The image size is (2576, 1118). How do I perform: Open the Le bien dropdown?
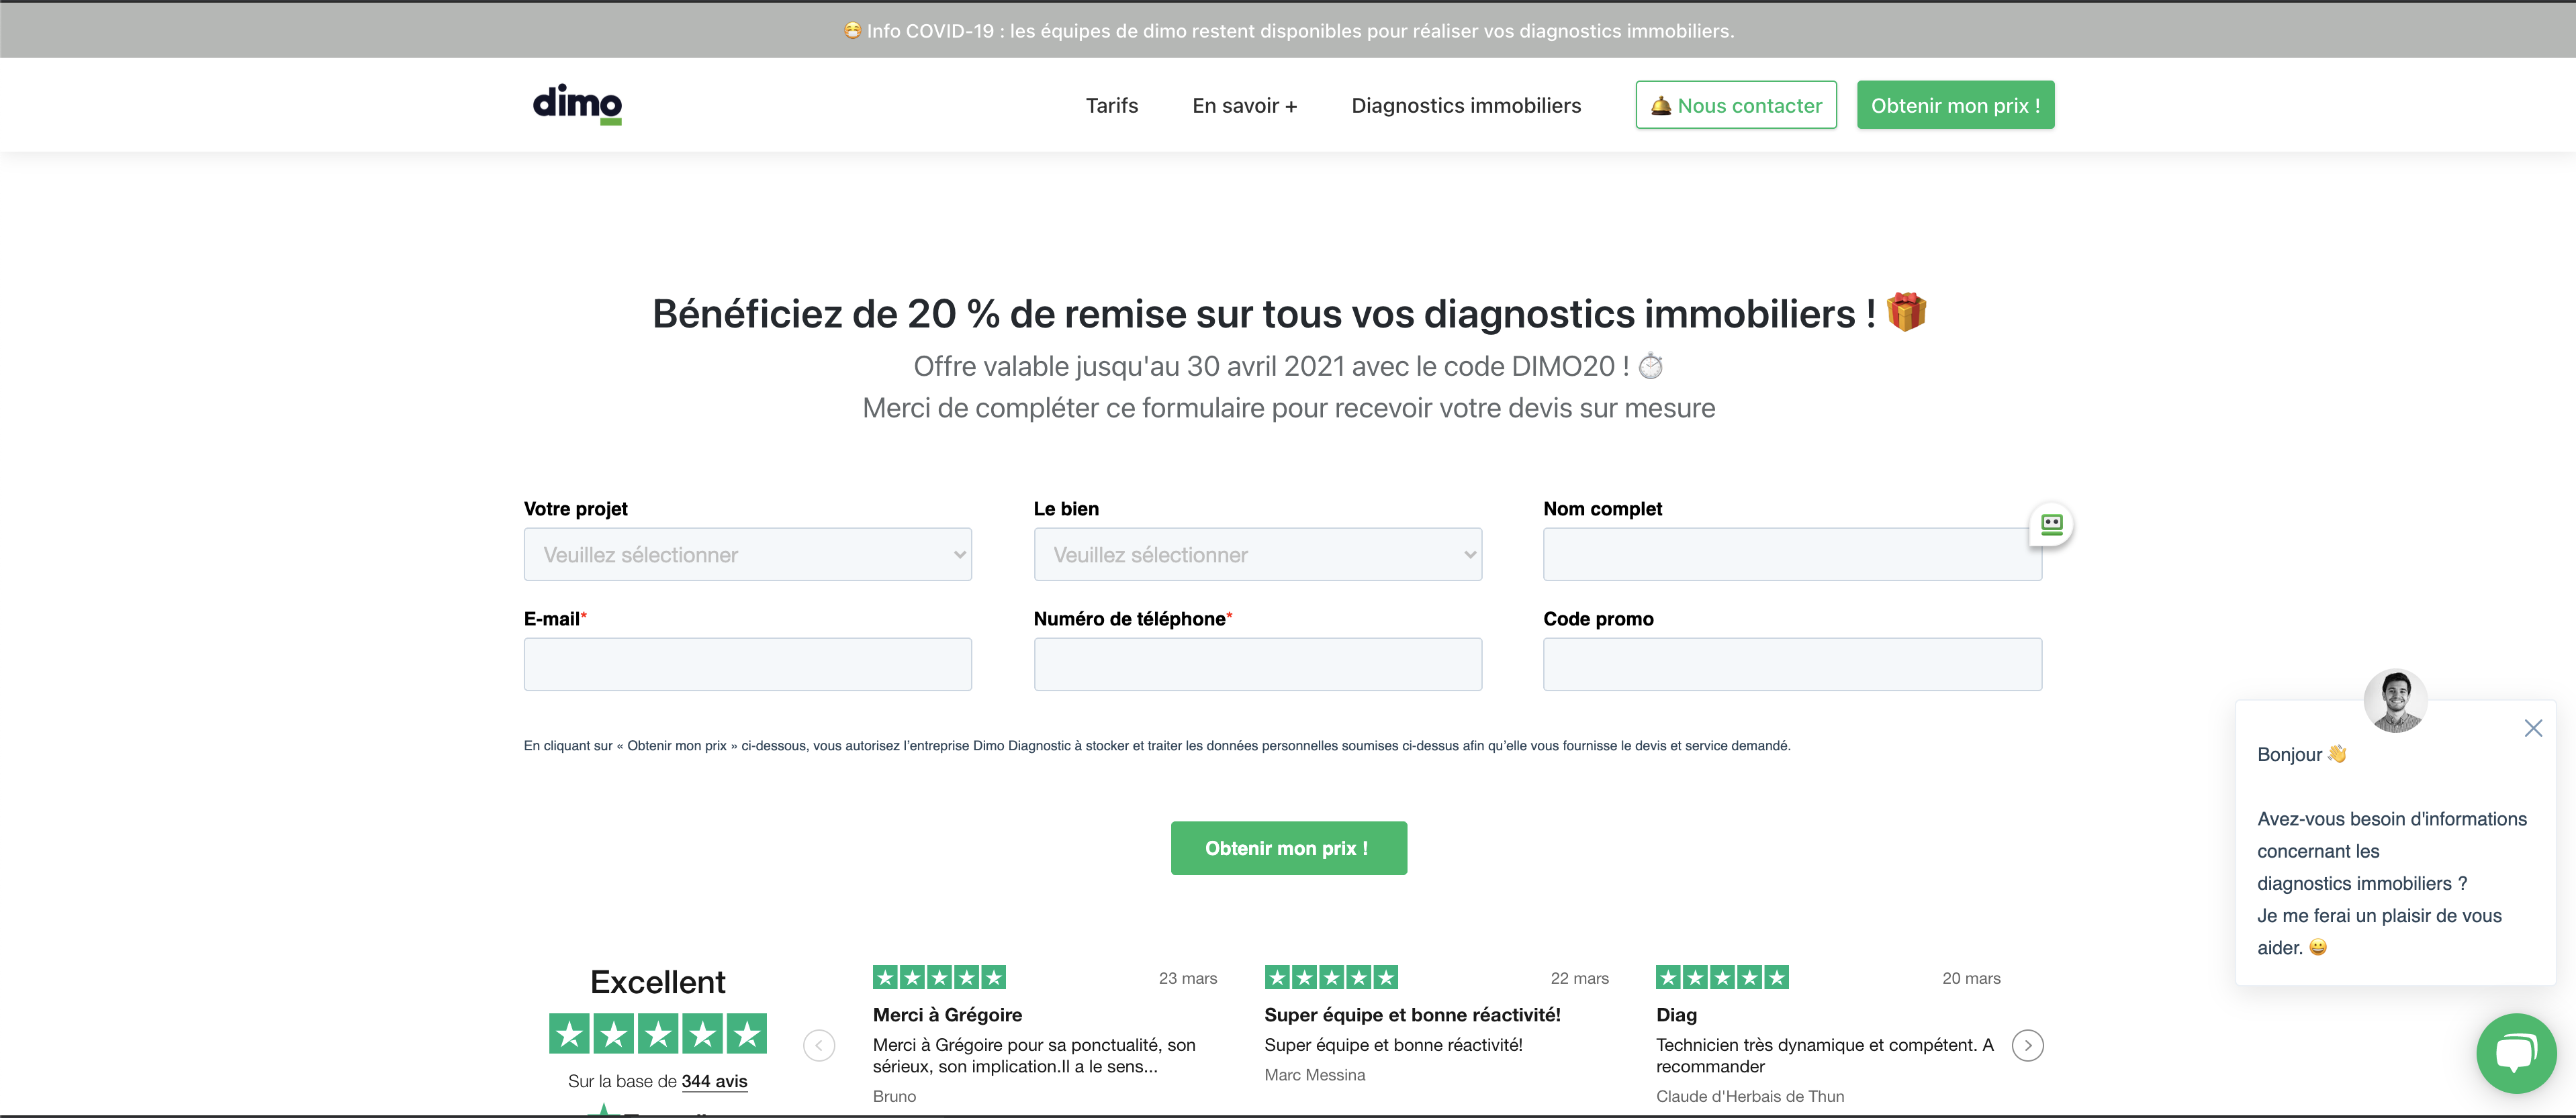[1257, 554]
